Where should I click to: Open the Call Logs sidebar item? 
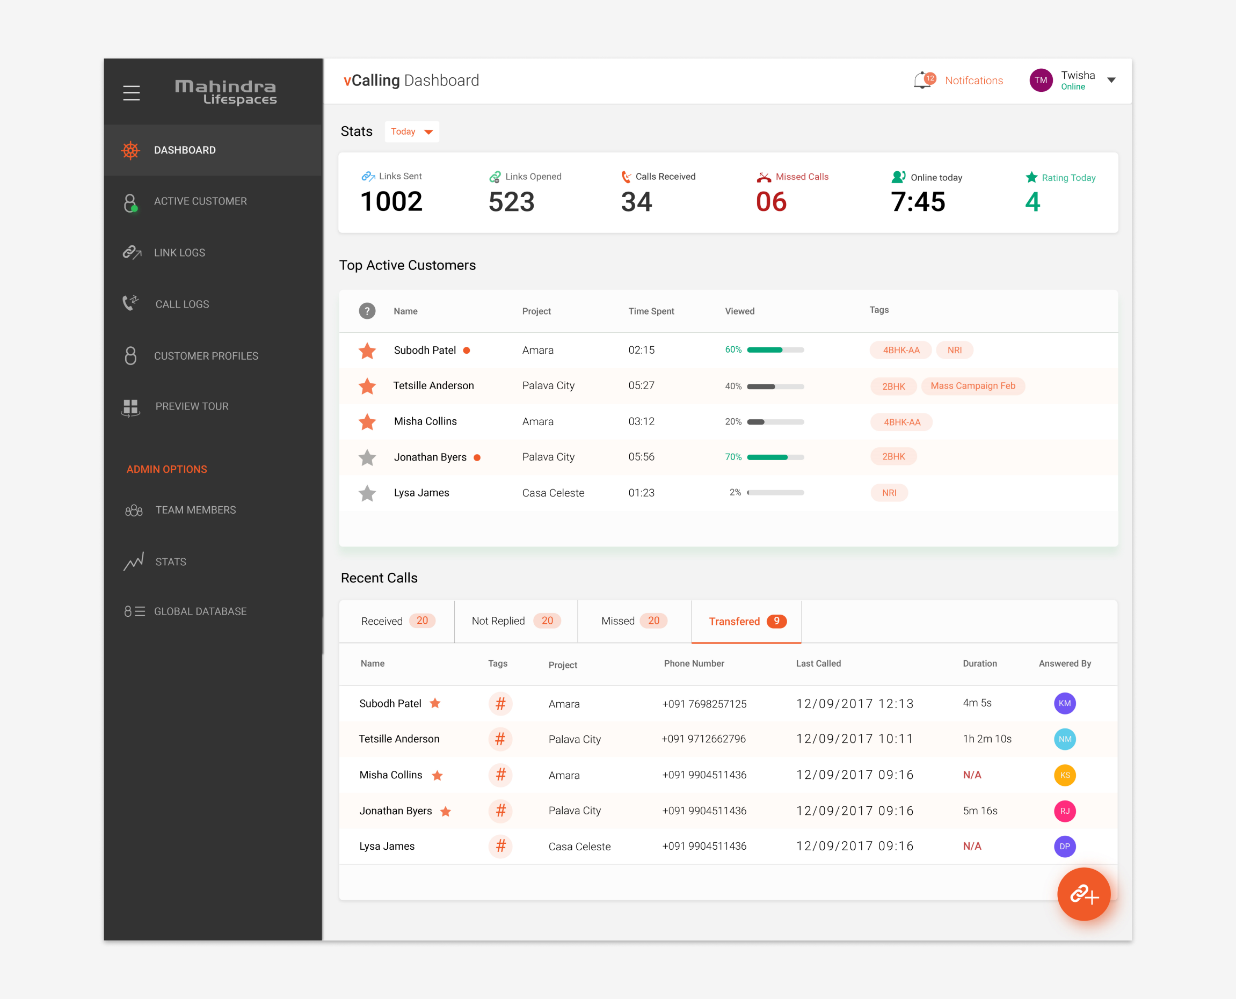182,304
